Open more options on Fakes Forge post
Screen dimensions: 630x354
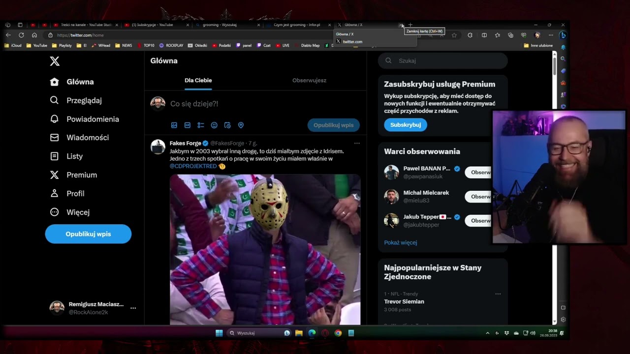click(357, 143)
